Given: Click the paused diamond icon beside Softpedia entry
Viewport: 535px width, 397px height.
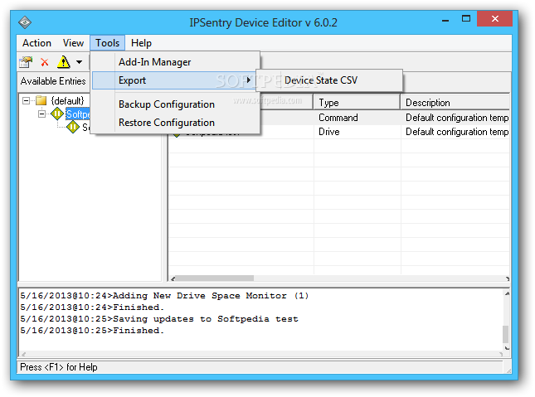Looking at the screenshot, I should [x=57, y=114].
